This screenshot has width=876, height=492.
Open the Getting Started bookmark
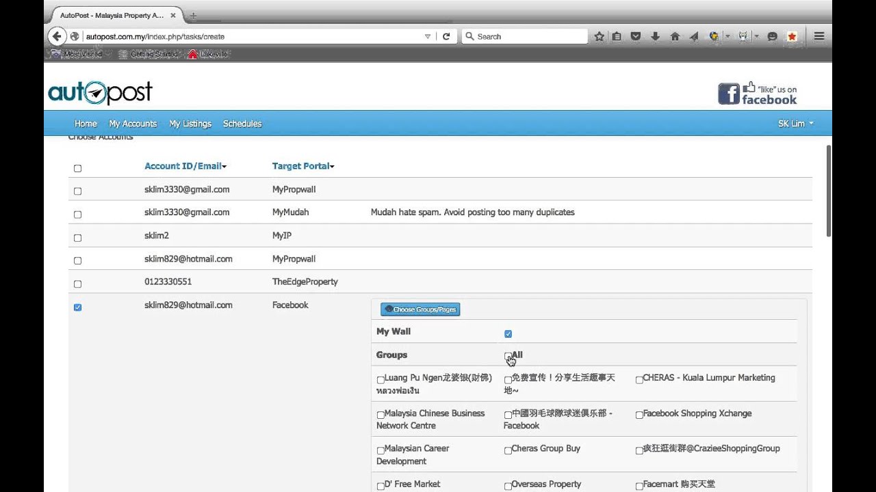(149, 54)
